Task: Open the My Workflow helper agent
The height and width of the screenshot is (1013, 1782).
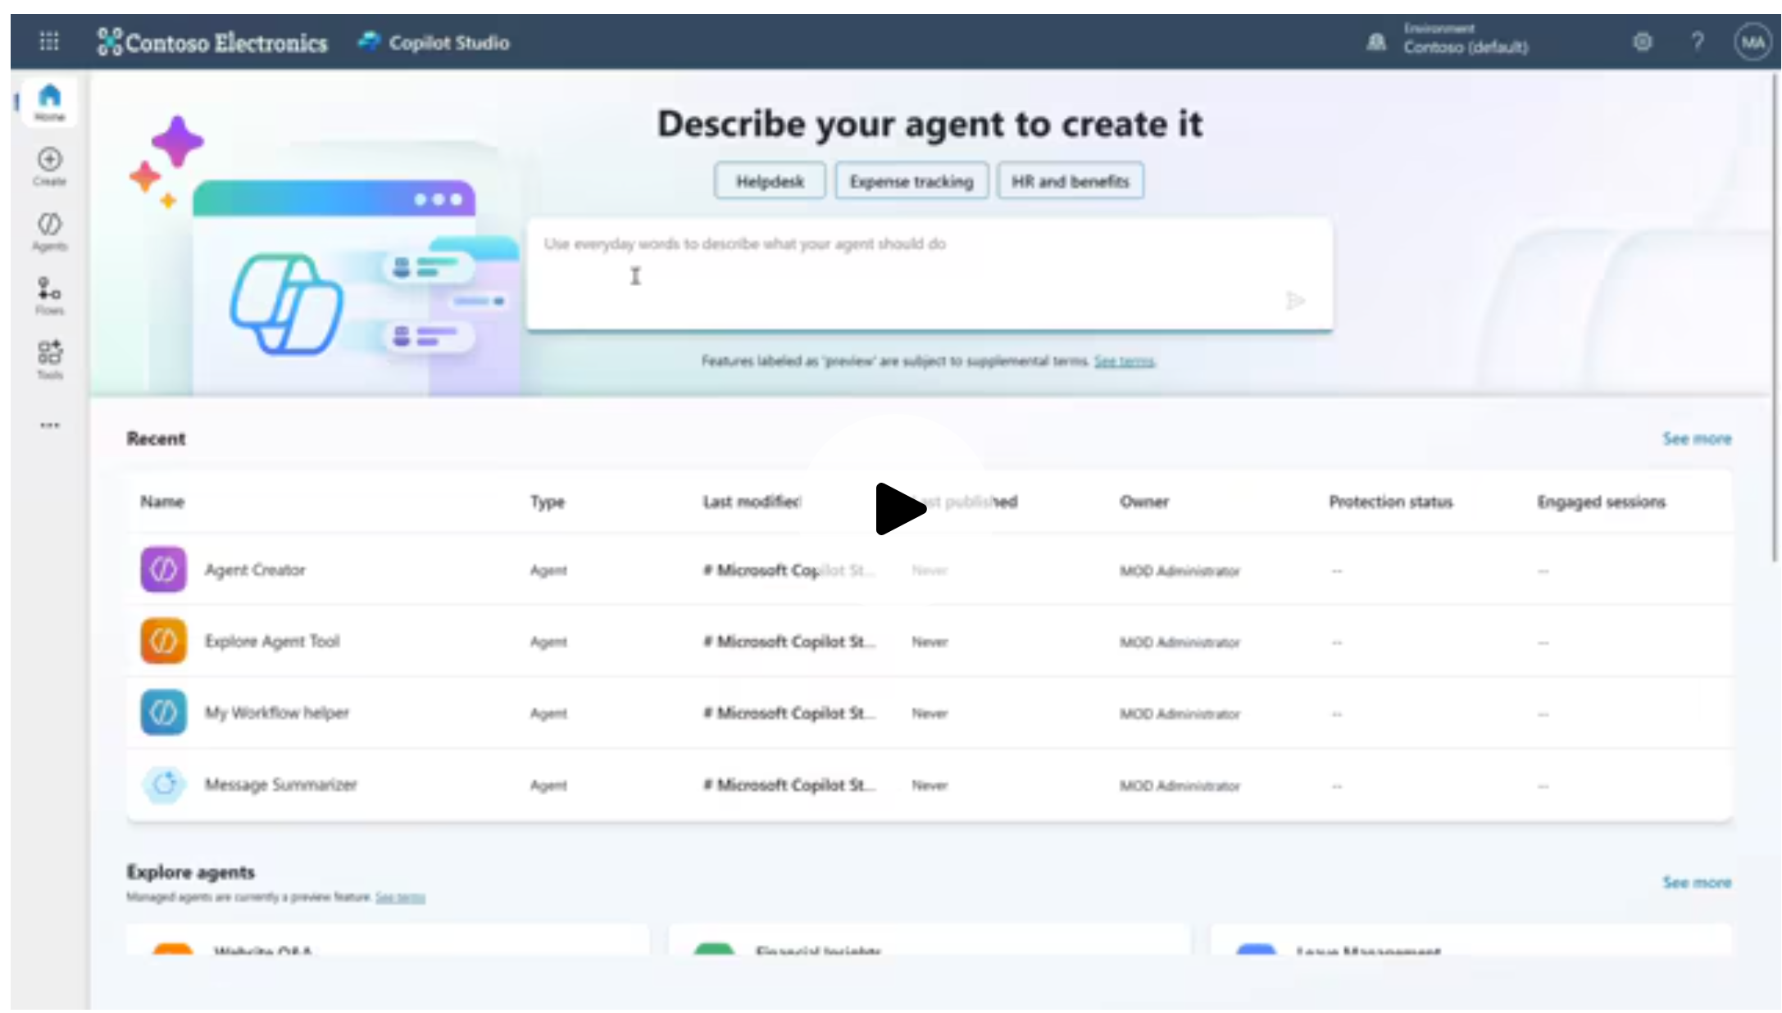Action: 277,712
